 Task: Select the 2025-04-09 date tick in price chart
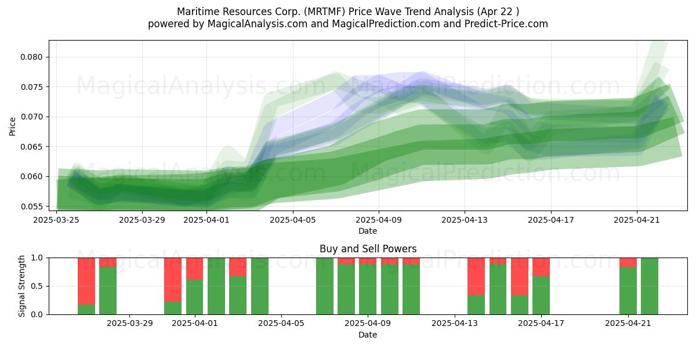pos(379,220)
